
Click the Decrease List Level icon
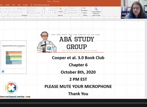[18, 9]
